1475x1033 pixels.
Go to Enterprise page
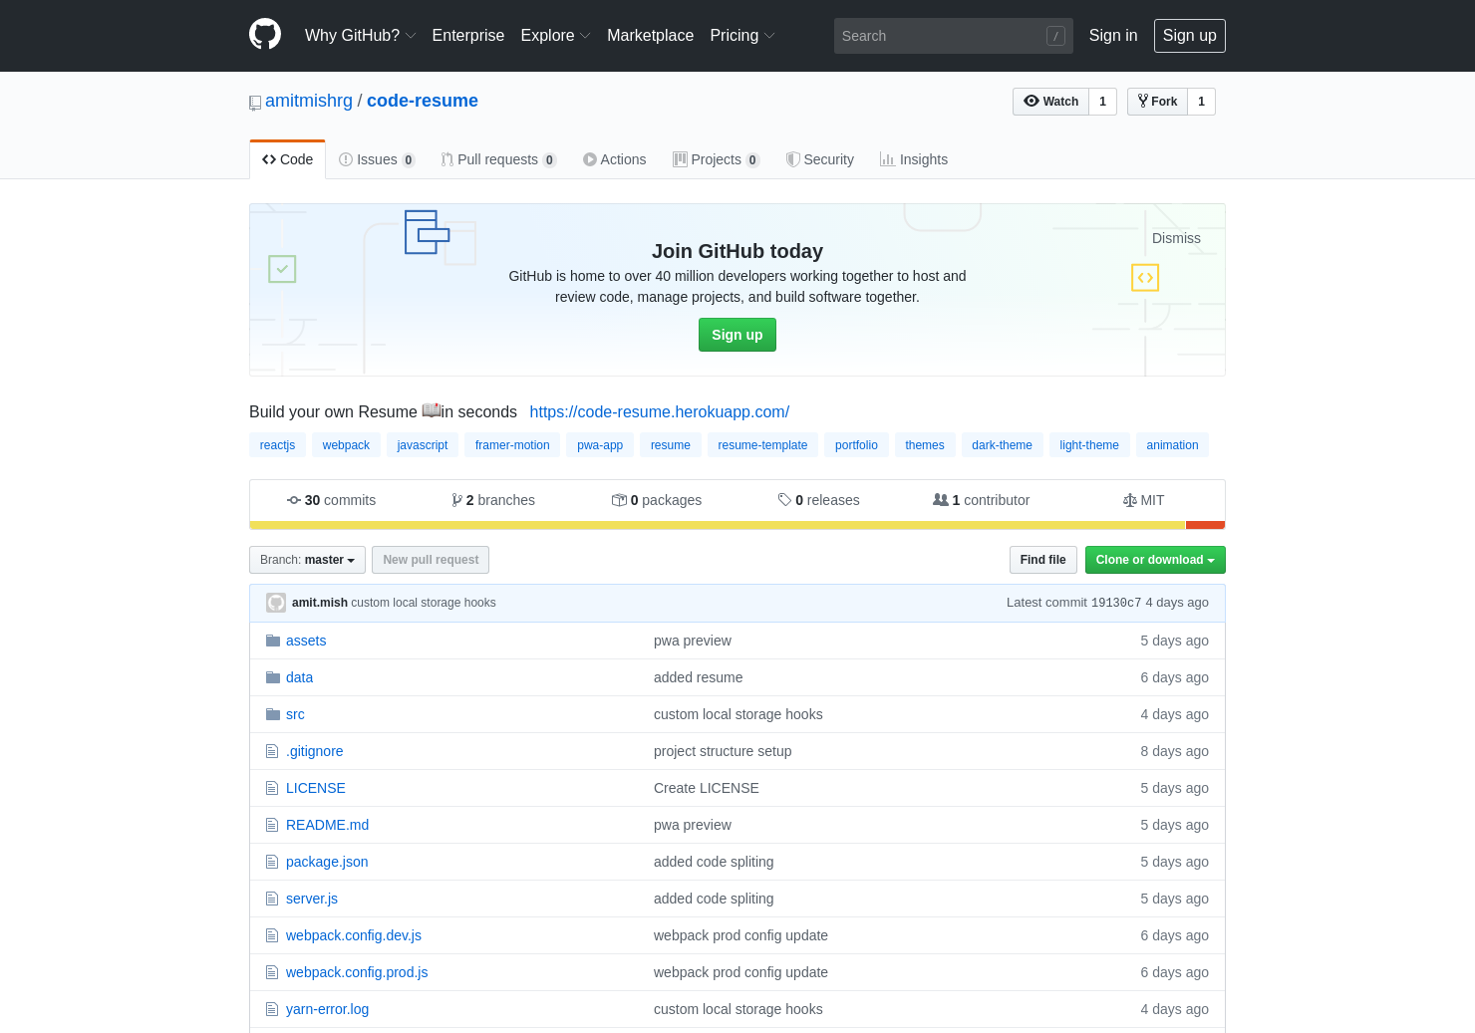468,36
